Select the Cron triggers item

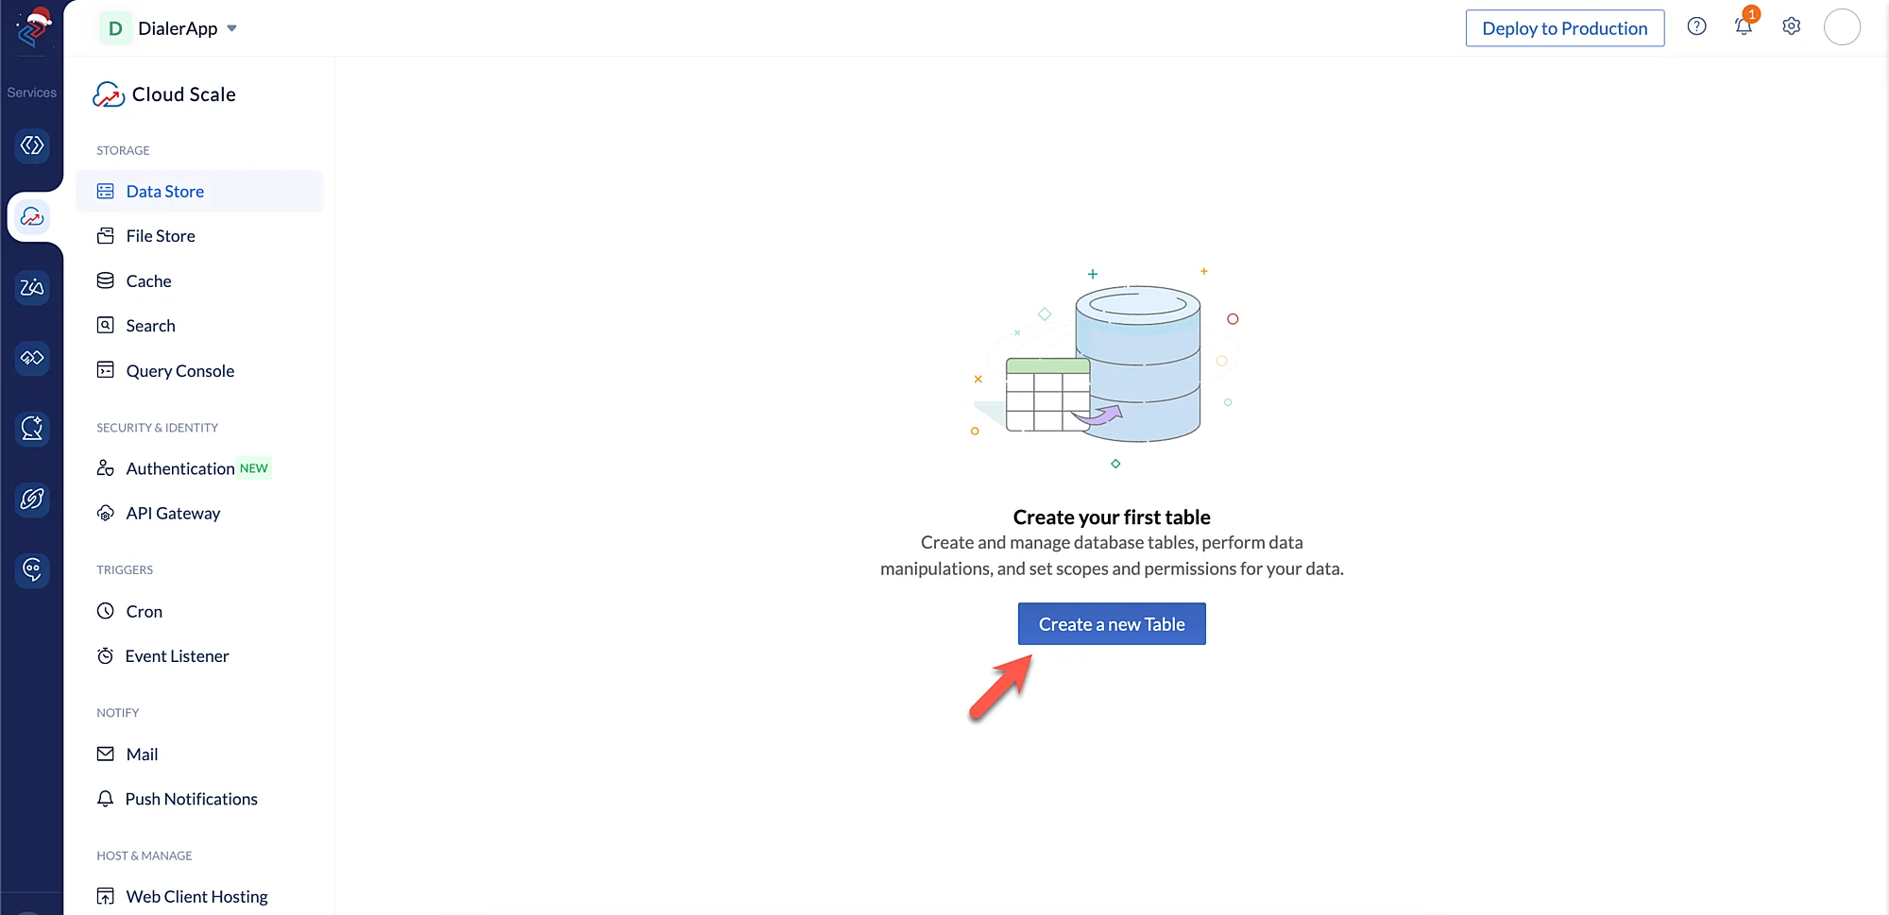[144, 612]
